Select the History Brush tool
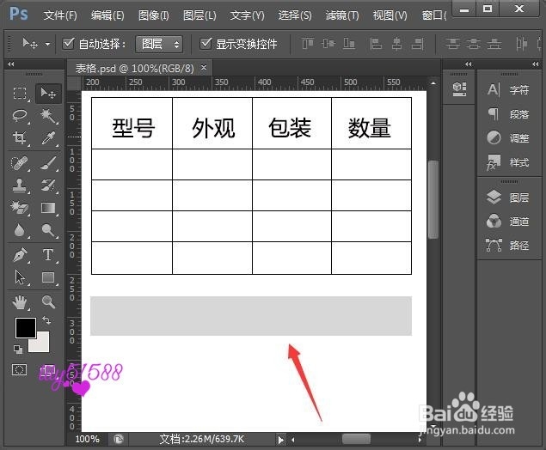Screen dimensions: 546x450 point(48,185)
